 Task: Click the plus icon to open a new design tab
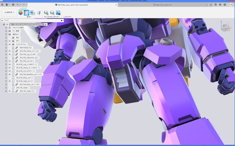tap(211, 5)
